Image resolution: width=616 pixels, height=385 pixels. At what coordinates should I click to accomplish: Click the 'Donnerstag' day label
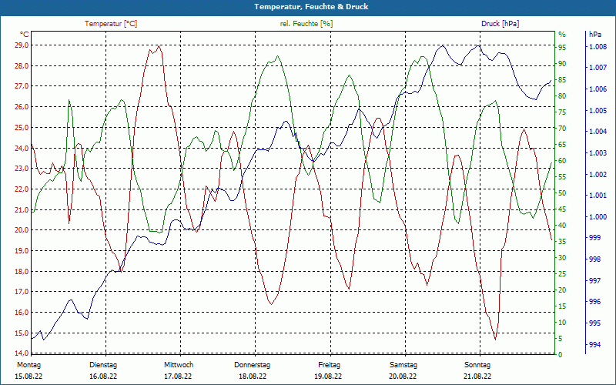(x=253, y=365)
